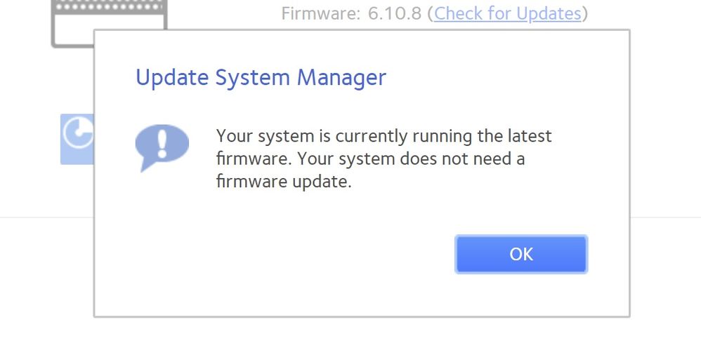701x338 pixels.
Task: Select the firmware version 6.10.8 text
Action: click(395, 13)
